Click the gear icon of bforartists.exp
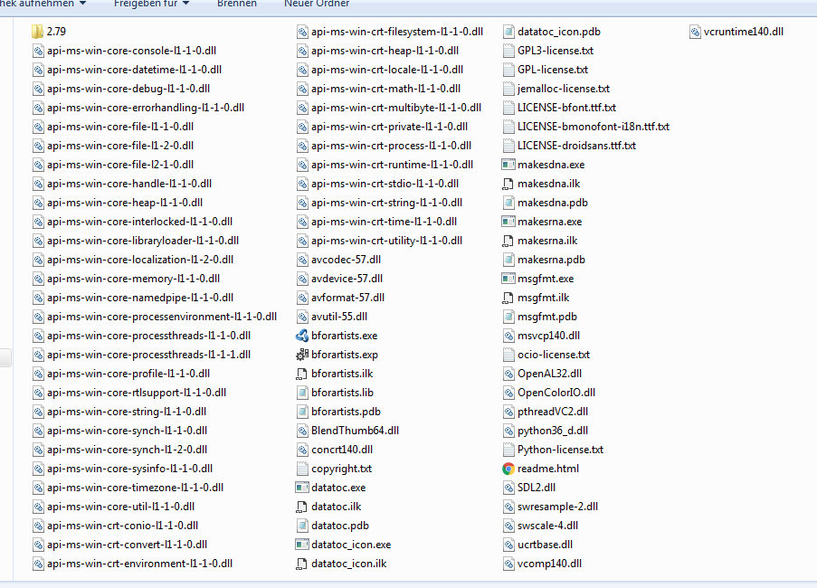The height and width of the screenshot is (588, 817). [303, 355]
